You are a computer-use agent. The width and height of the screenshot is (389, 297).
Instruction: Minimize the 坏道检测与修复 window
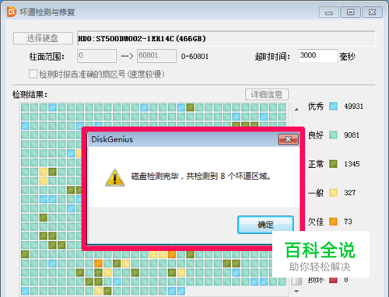tap(329, 12)
